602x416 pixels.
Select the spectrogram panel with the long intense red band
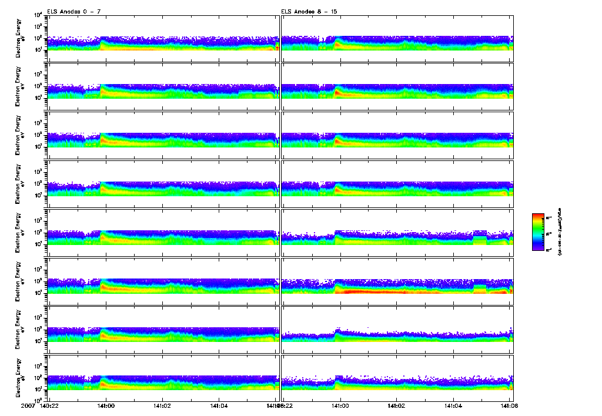pos(397,281)
